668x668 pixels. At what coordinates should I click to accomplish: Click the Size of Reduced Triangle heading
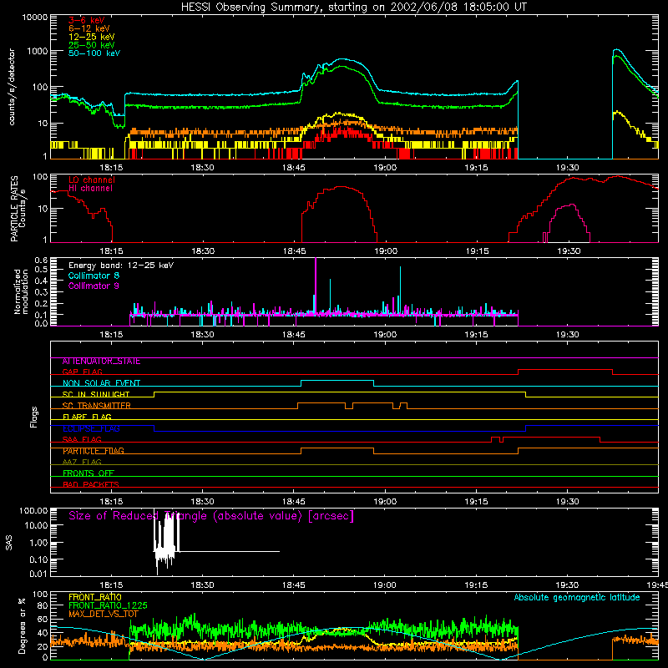point(211,516)
